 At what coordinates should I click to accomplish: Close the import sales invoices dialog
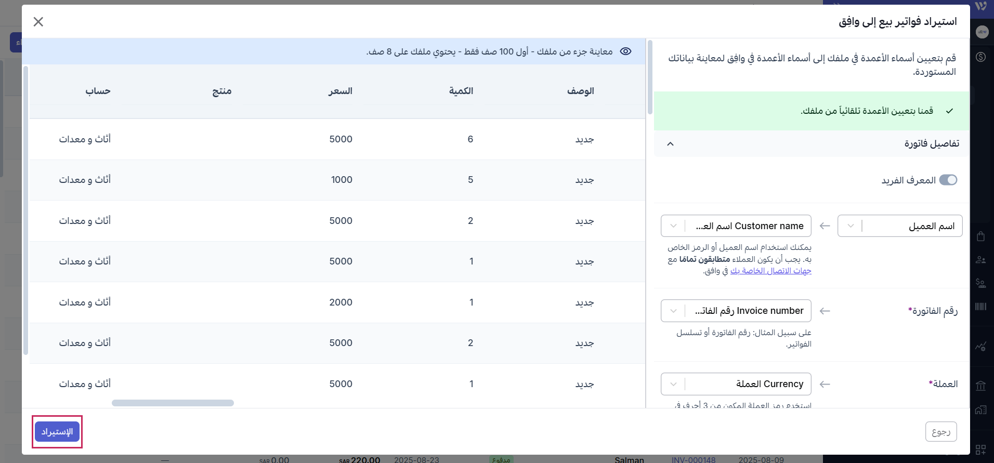(x=38, y=21)
